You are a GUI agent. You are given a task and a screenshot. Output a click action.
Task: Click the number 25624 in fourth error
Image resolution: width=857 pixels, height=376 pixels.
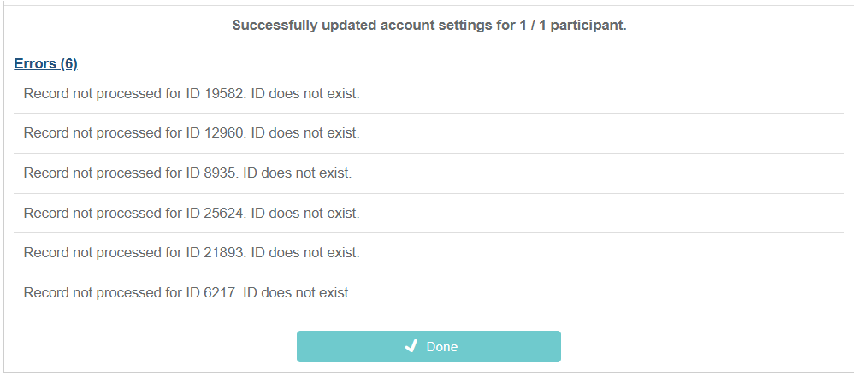pos(225,213)
